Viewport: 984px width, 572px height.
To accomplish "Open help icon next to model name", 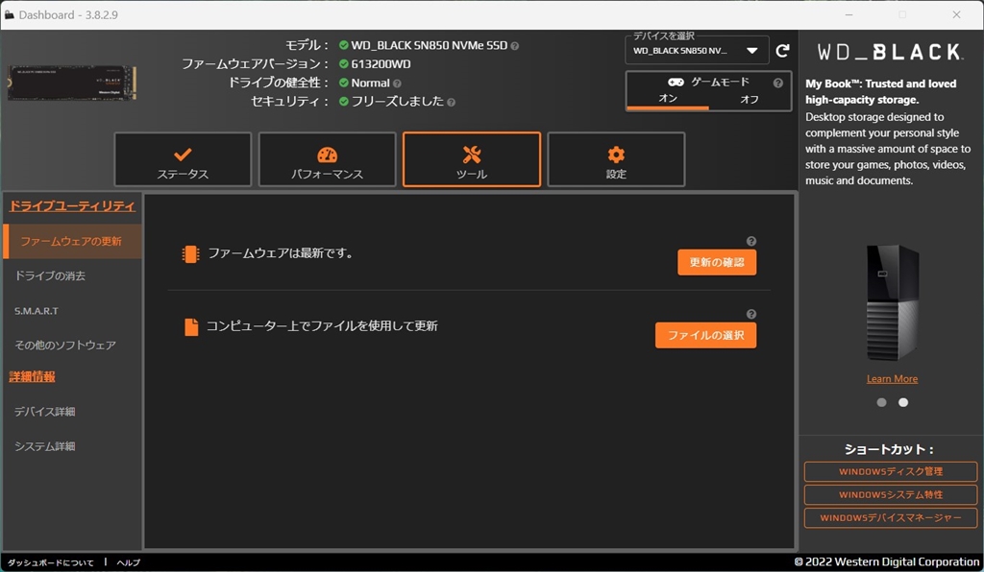I will coord(515,46).
